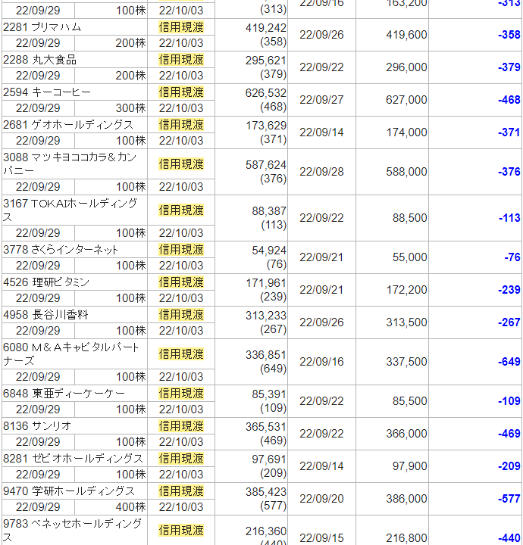Click the -649 profit/loss value

coord(509,363)
